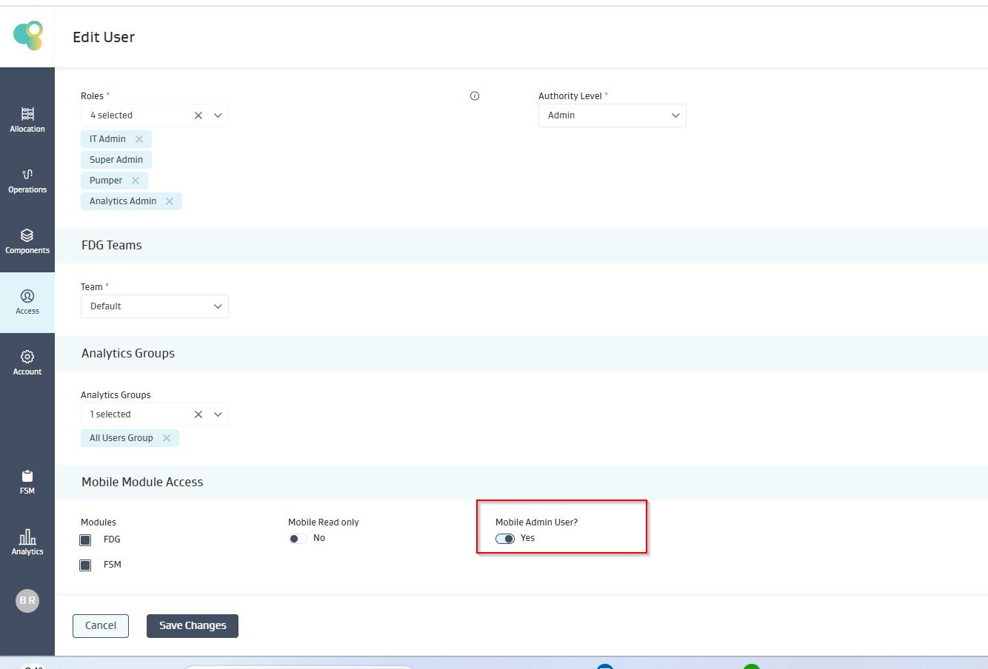988x669 pixels.
Task: Click the Save Changes button
Action: (193, 626)
